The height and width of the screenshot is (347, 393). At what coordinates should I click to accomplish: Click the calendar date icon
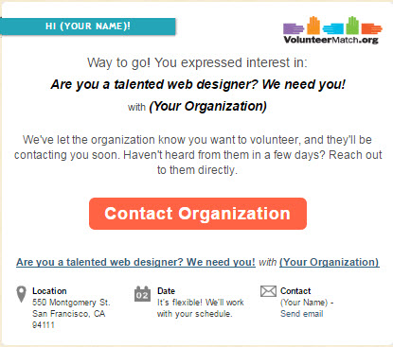tap(142, 294)
